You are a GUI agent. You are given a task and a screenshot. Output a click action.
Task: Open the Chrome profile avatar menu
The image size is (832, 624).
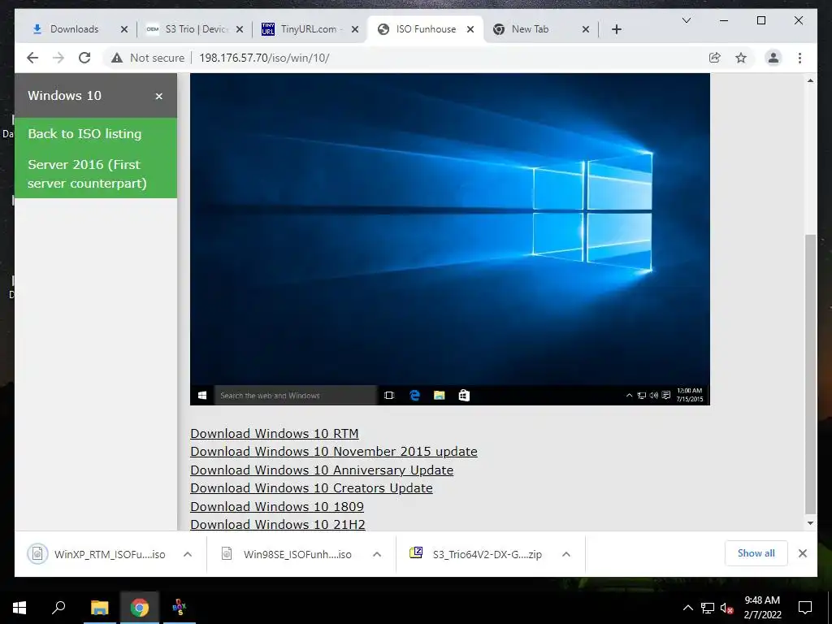click(773, 58)
